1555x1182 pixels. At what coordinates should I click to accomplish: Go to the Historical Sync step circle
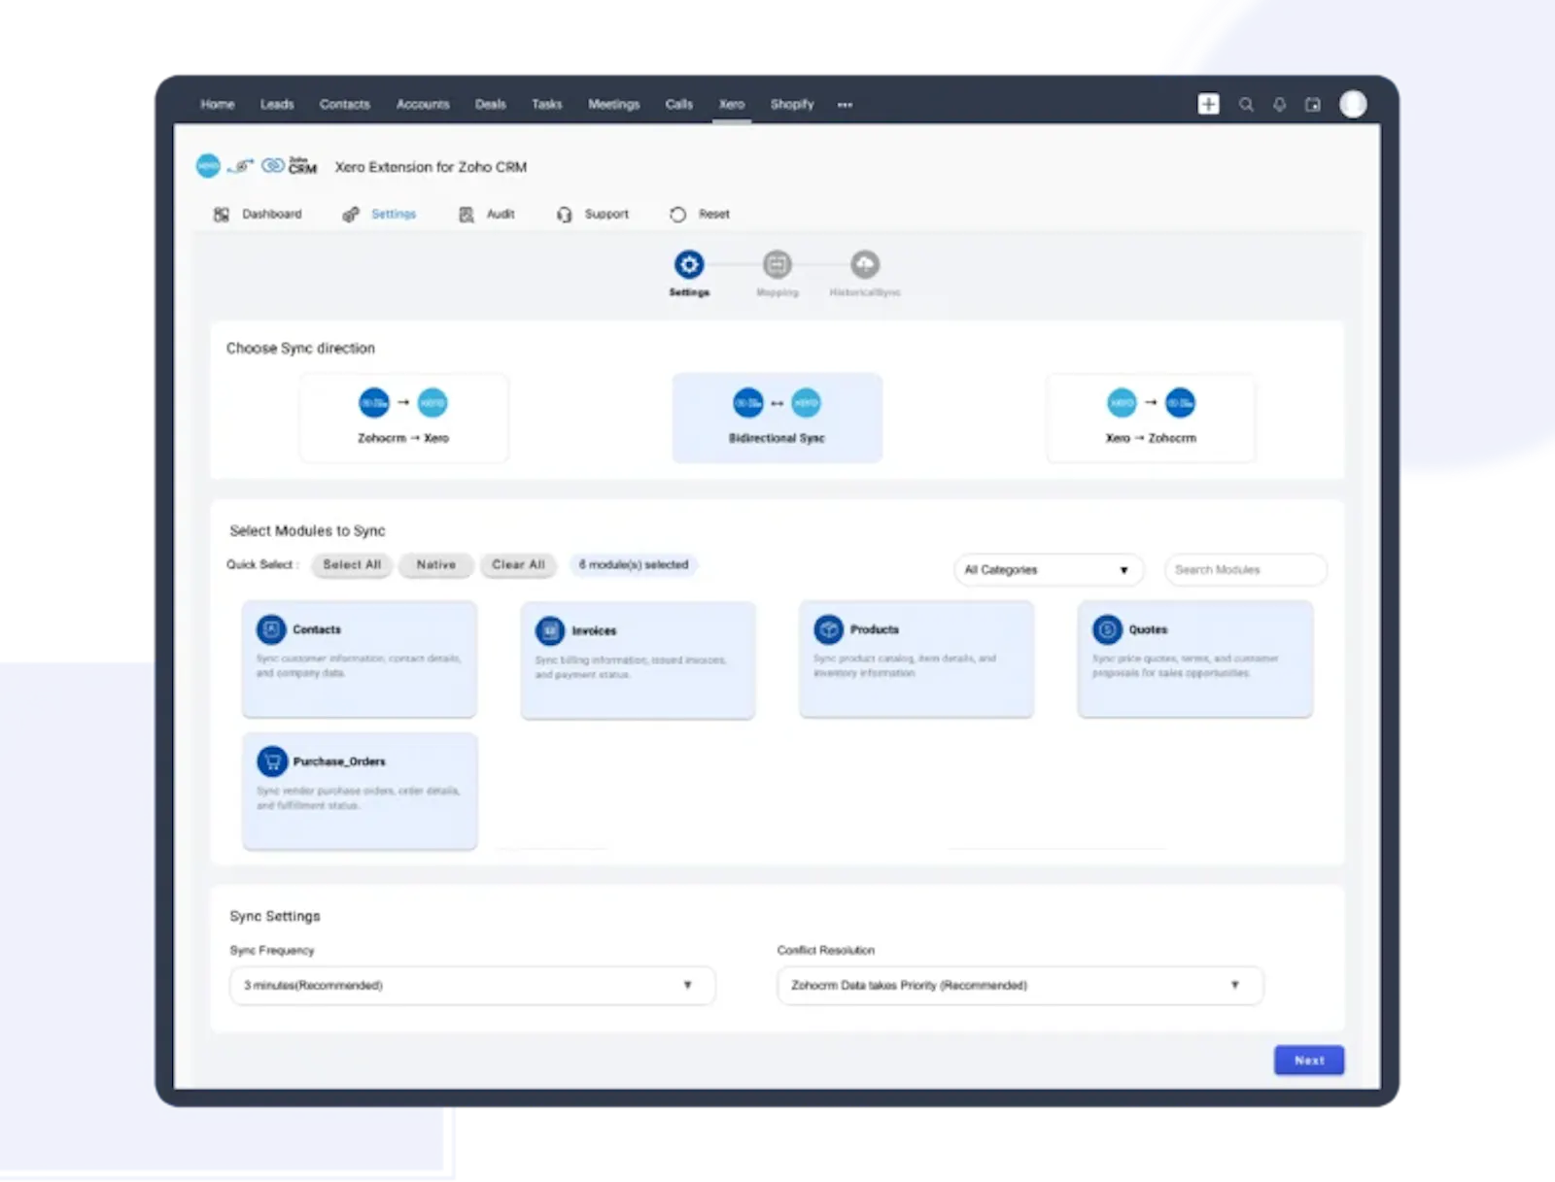(x=865, y=264)
